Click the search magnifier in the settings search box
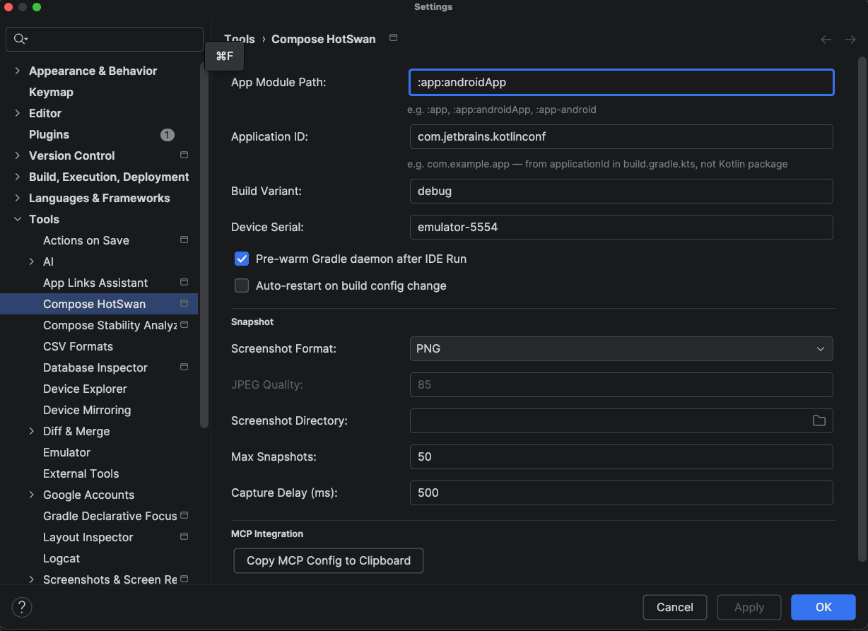868x631 pixels. tap(16, 39)
